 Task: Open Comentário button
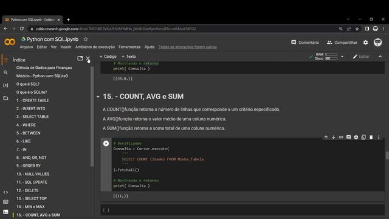pyautogui.click(x=305, y=43)
